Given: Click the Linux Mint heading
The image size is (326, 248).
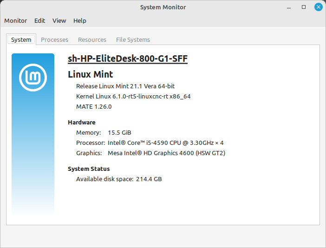Looking at the screenshot, I should (x=91, y=74).
